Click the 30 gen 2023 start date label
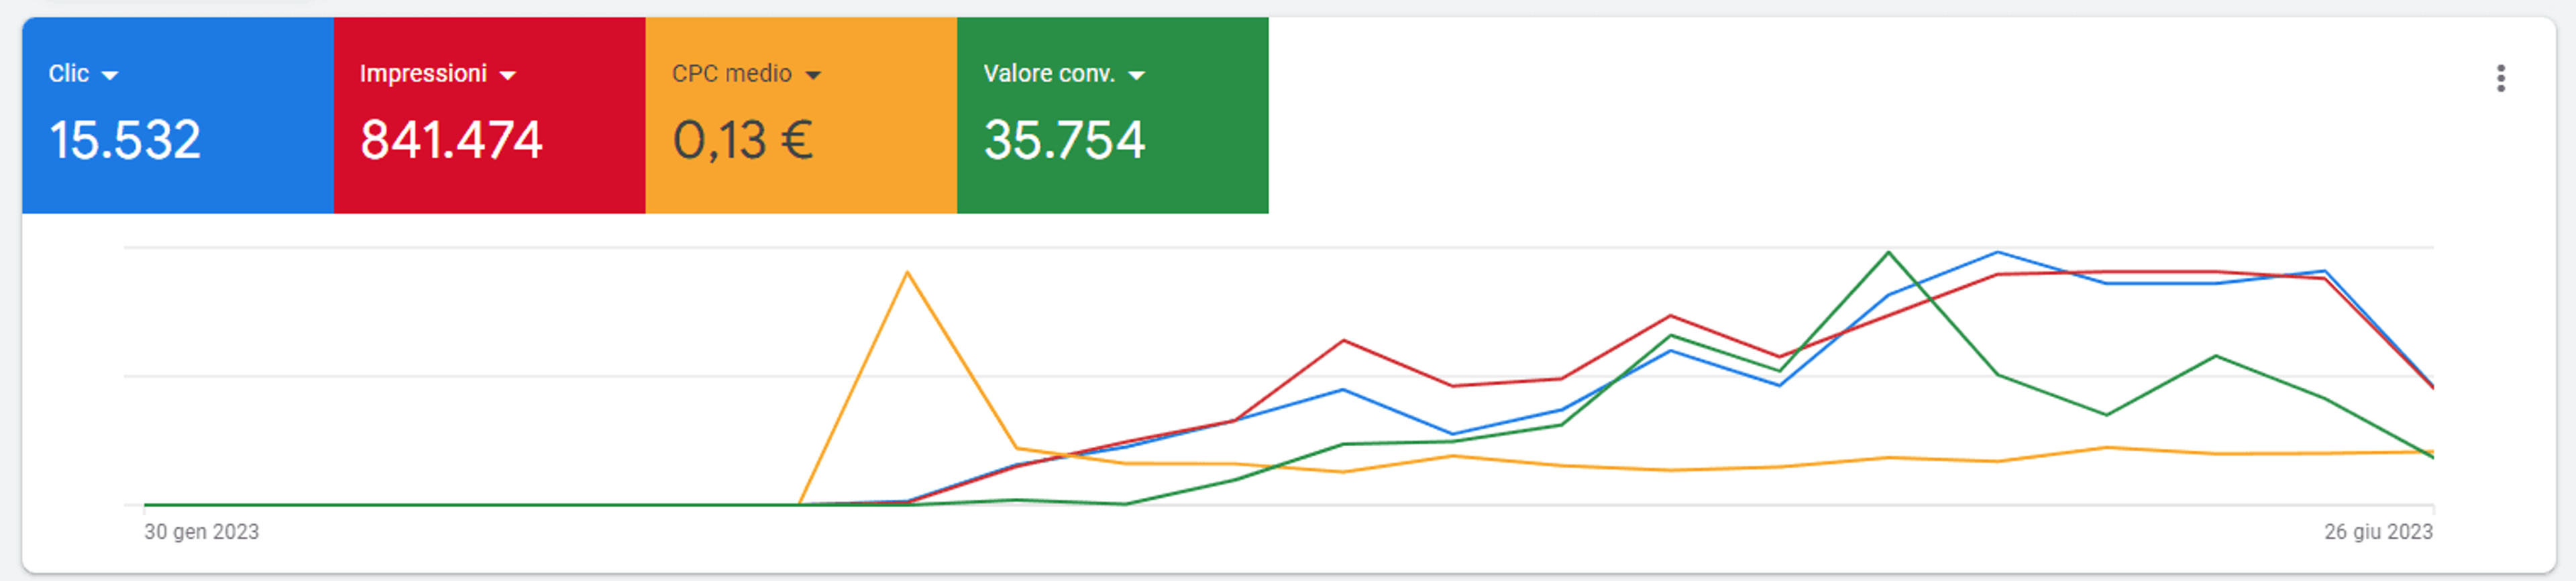2576x581 pixels. point(201,532)
